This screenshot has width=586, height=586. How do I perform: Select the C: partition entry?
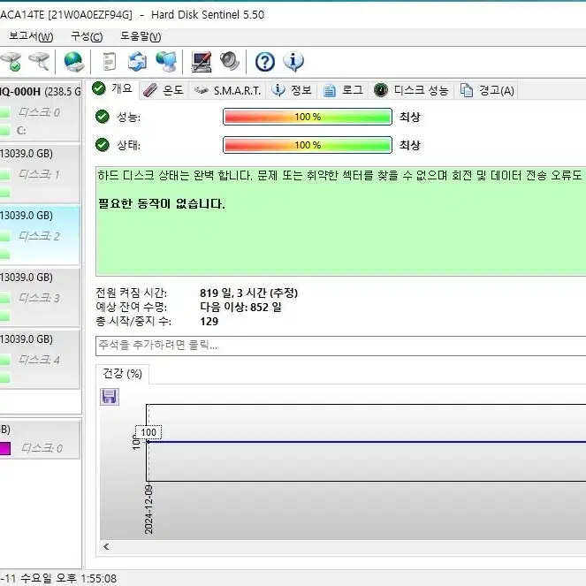click(21, 131)
